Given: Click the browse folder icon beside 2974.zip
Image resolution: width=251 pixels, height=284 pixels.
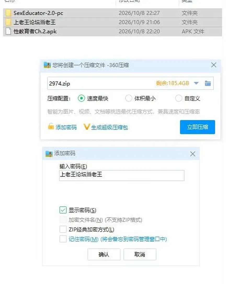Looking at the screenshot, I should pyautogui.click(x=208, y=83).
